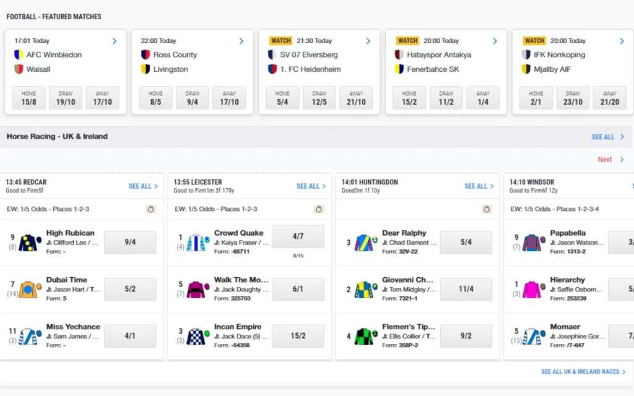Image resolution: width=634 pixels, height=396 pixels.
Task: Click the 14:10 WINDSOR race heading
Action: 532,183
